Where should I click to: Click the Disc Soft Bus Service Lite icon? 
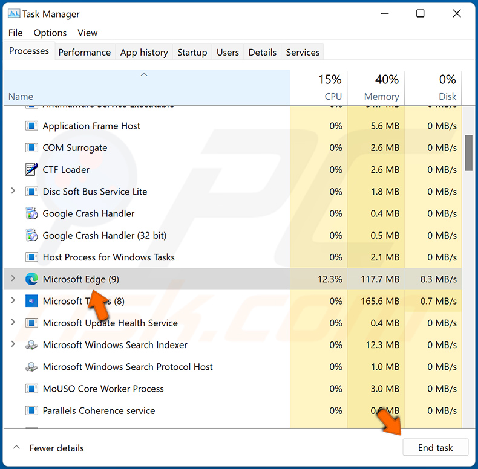[x=31, y=192]
